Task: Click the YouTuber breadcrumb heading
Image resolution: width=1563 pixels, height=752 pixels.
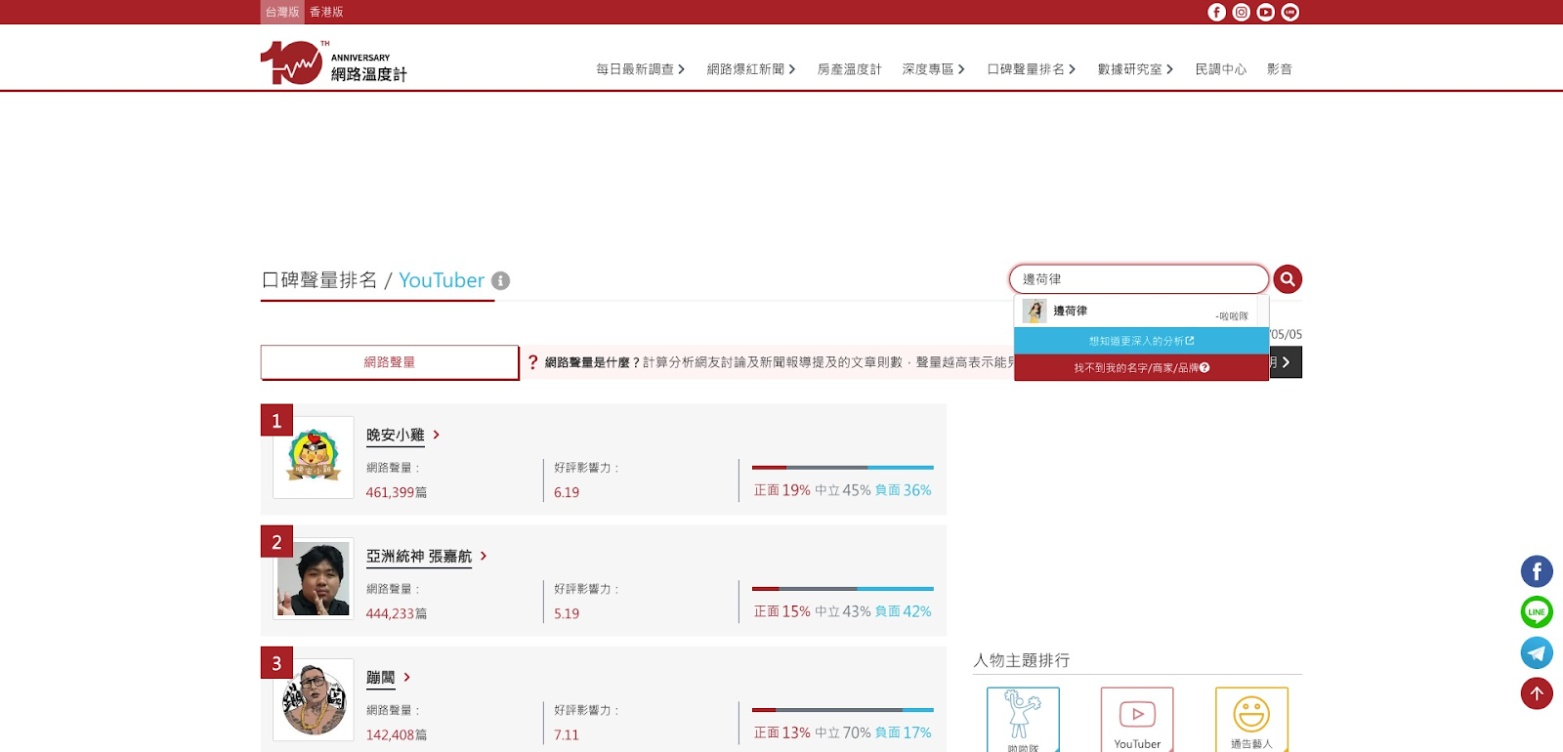Action: click(x=442, y=280)
